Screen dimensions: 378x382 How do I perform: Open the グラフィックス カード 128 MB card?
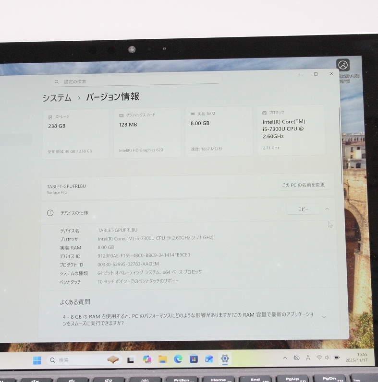(x=147, y=133)
